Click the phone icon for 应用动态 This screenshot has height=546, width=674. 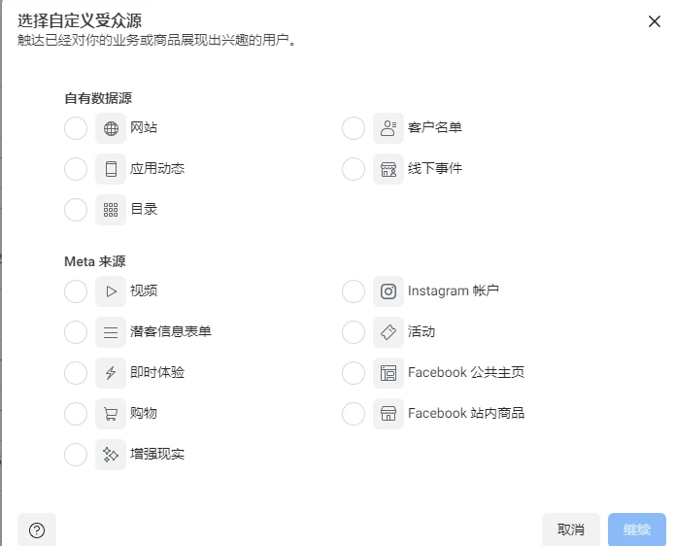point(111,169)
